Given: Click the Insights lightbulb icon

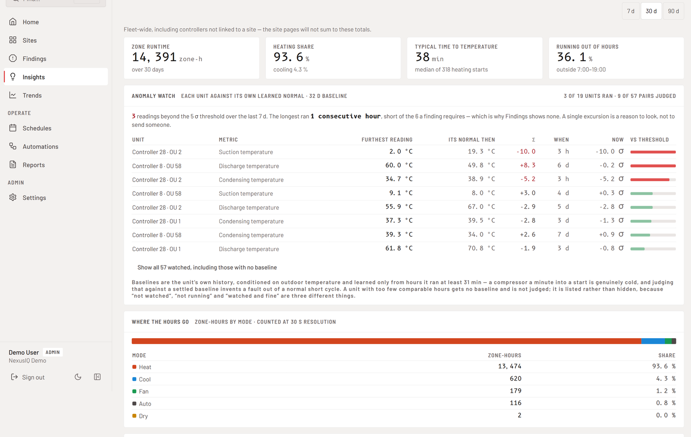Looking at the screenshot, I should coord(13,77).
